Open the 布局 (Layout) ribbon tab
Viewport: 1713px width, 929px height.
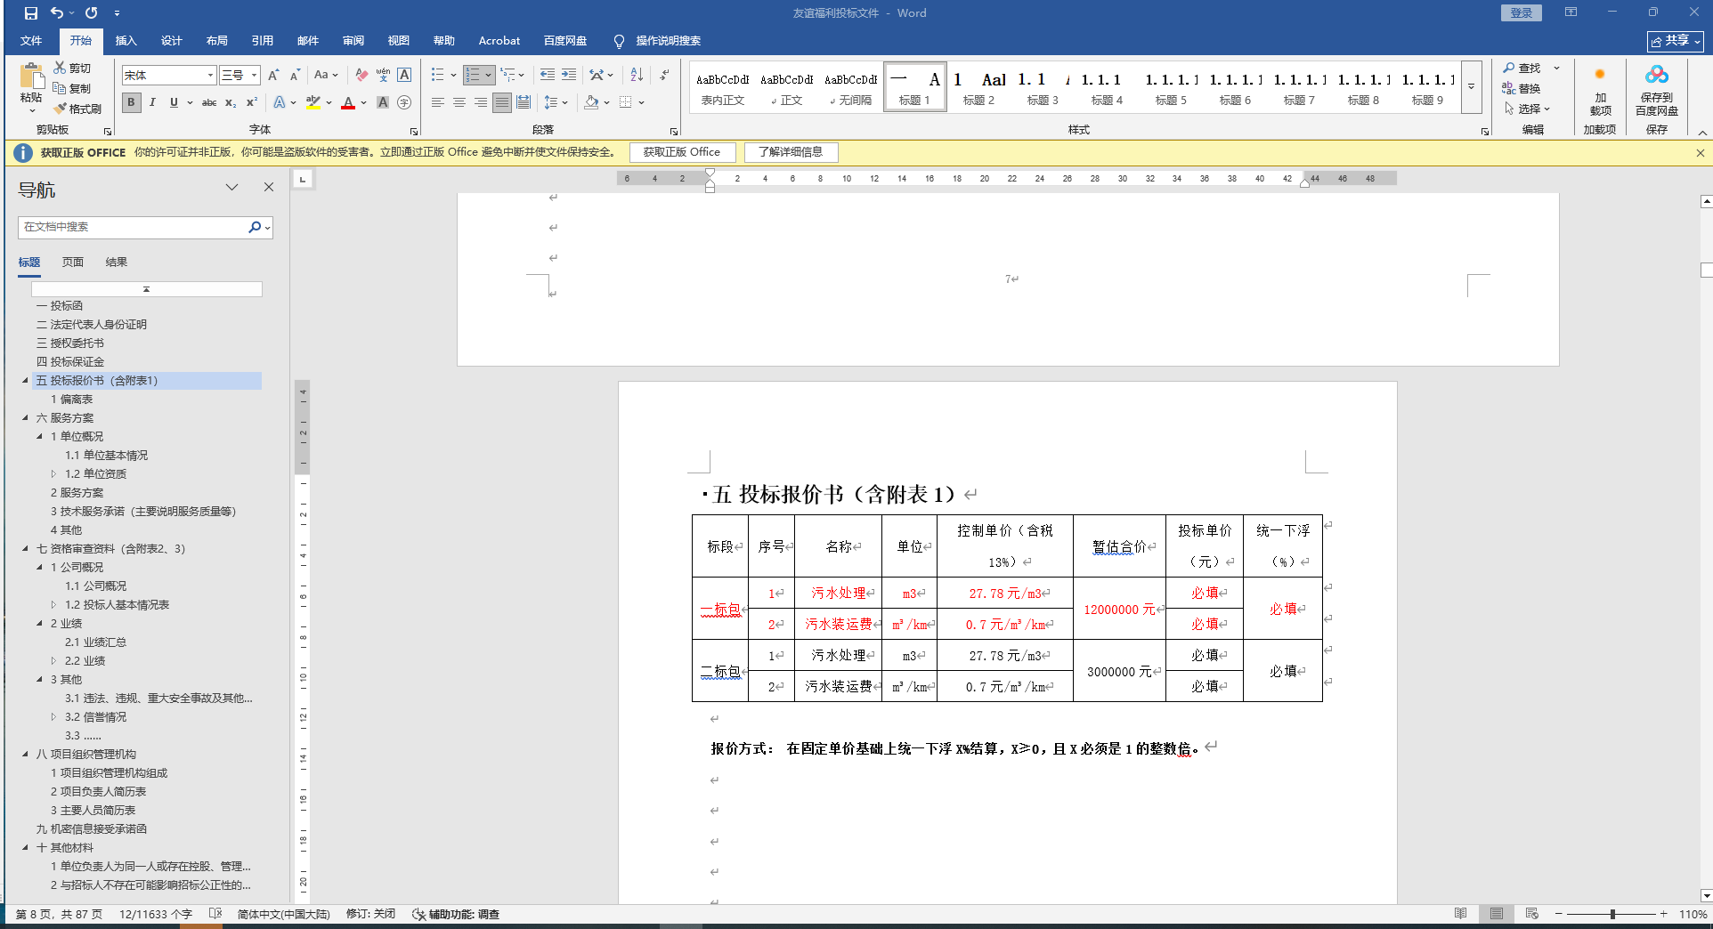click(216, 41)
